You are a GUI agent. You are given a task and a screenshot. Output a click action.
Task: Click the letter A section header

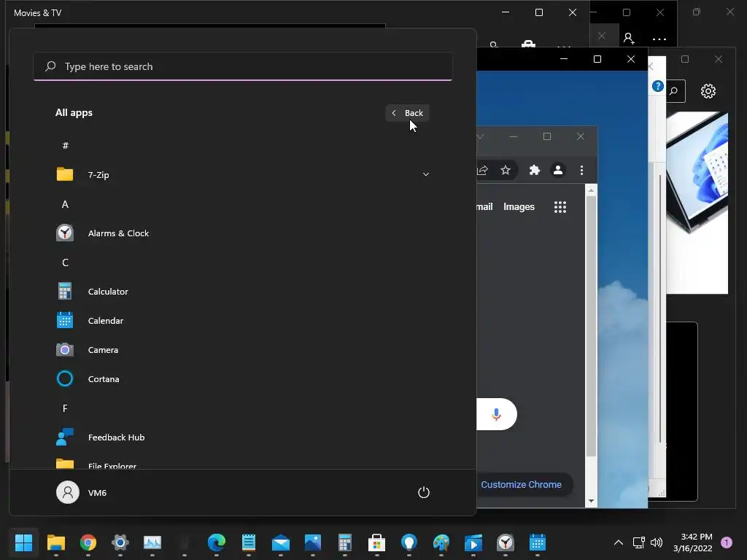point(65,204)
